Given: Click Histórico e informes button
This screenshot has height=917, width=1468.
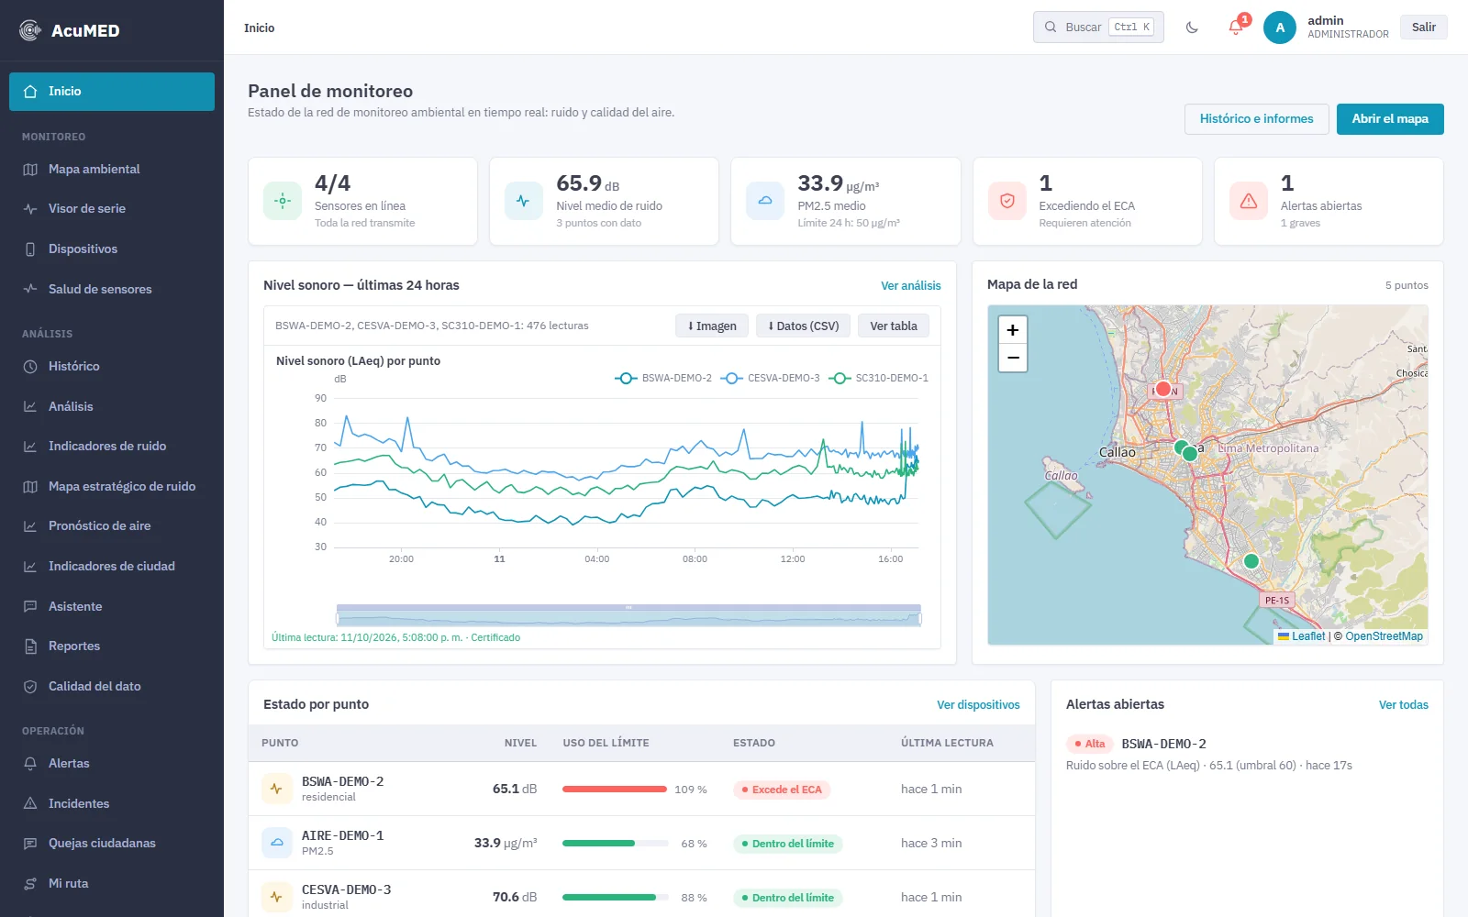Looking at the screenshot, I should pos(1256,119).
